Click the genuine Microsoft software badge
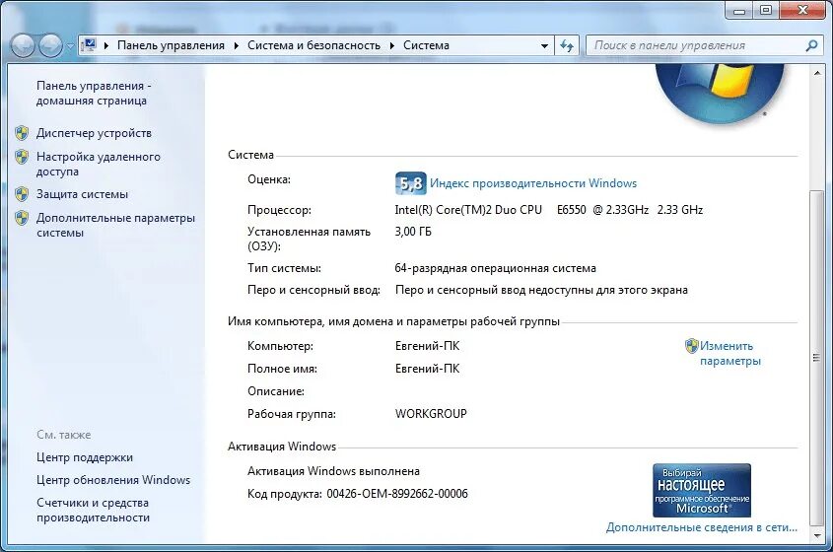833x552 pixels. click(x=702, y=490)
